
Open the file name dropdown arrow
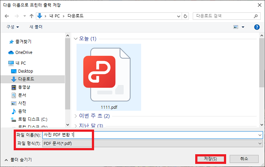point(260,135)
